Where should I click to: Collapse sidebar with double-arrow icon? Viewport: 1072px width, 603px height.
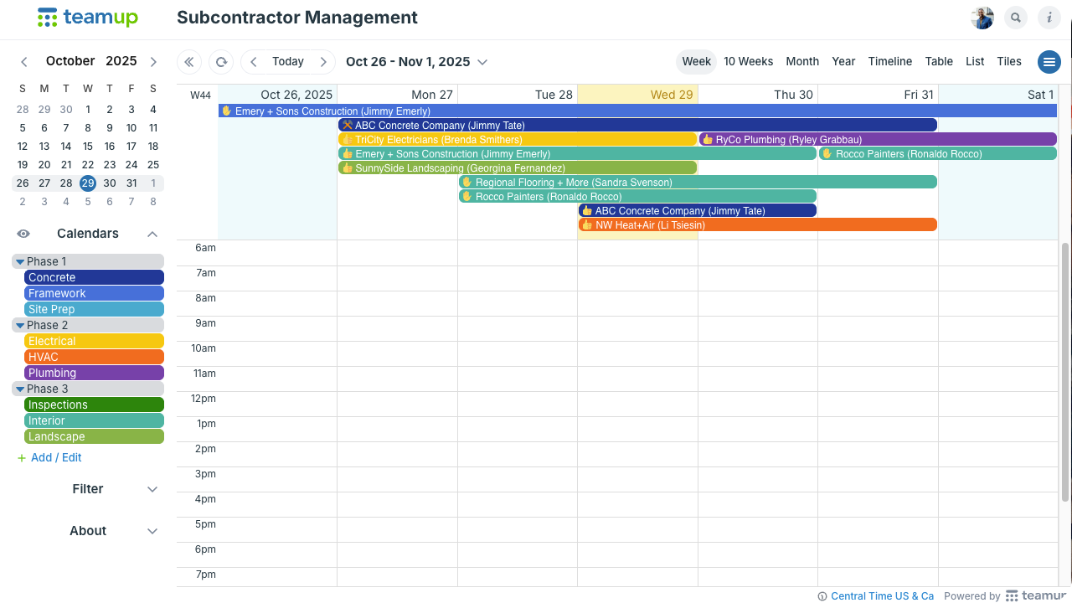pos(189,62)
